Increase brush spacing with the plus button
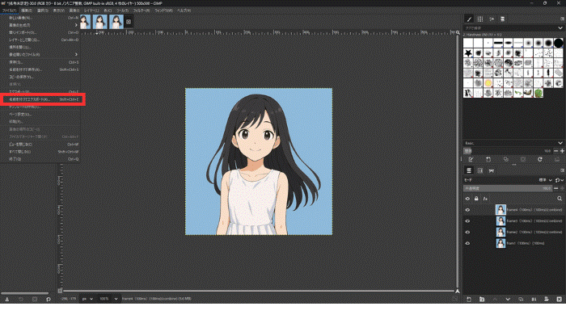The width and height of the screenshot is (566, 323). click(562, 151)
